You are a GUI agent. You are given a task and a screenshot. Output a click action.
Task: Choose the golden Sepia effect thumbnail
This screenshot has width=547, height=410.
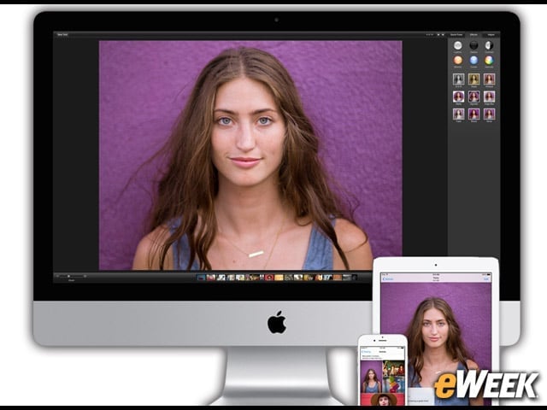(473, 79)
